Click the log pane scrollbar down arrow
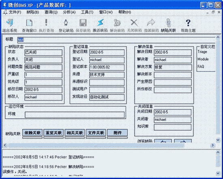The image size is (223, 179). point(218,173)
